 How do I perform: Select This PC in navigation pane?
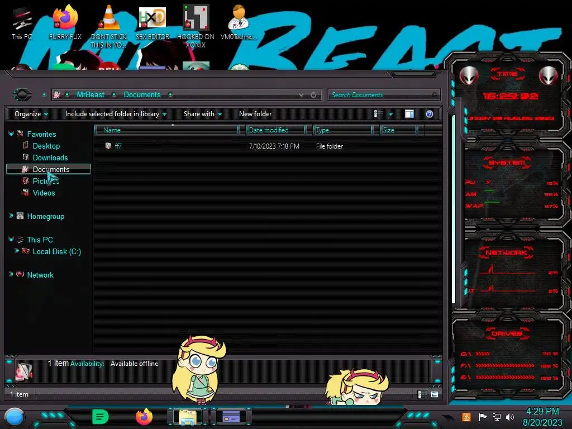40,240
